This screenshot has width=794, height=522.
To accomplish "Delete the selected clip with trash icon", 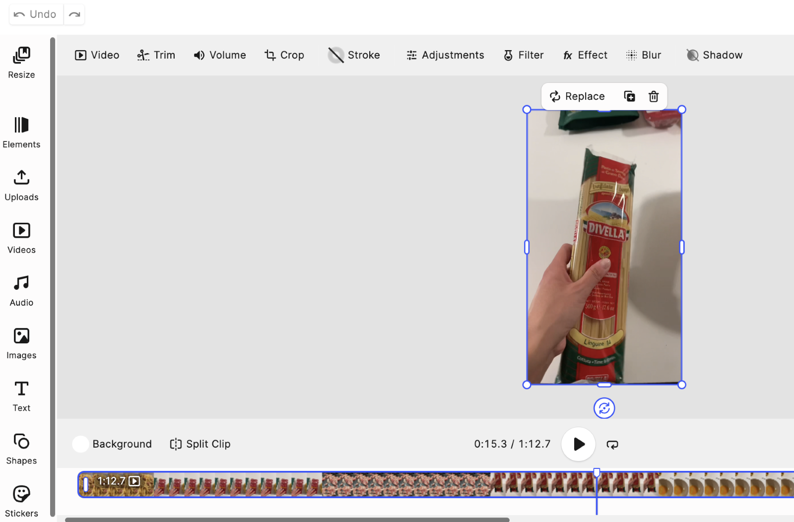I will pos(654,96).
